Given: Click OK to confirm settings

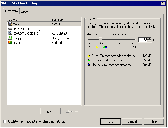Looking at the screenshot, I should [110, 121].
